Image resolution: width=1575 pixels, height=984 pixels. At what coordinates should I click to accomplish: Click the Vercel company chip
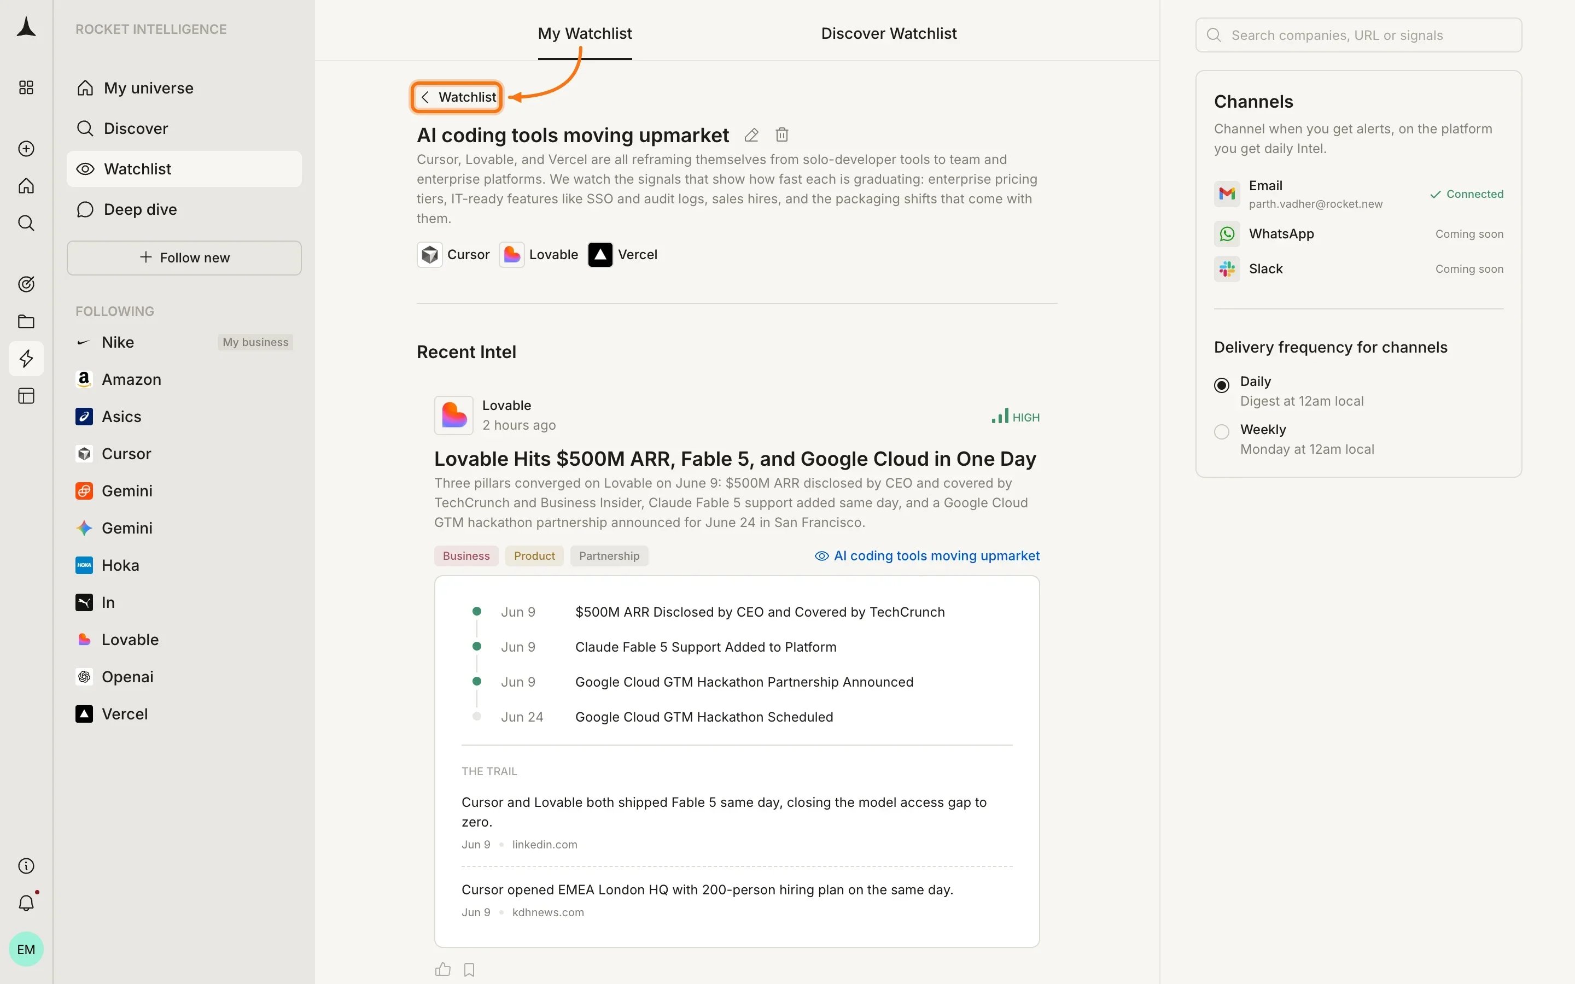[x=622, y=254]
